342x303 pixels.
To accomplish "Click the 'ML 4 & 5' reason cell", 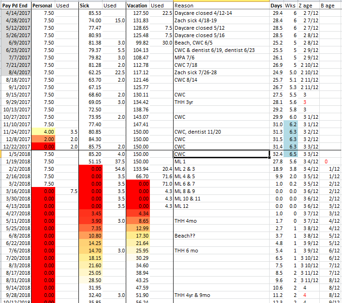I will [x=221, y=176].
